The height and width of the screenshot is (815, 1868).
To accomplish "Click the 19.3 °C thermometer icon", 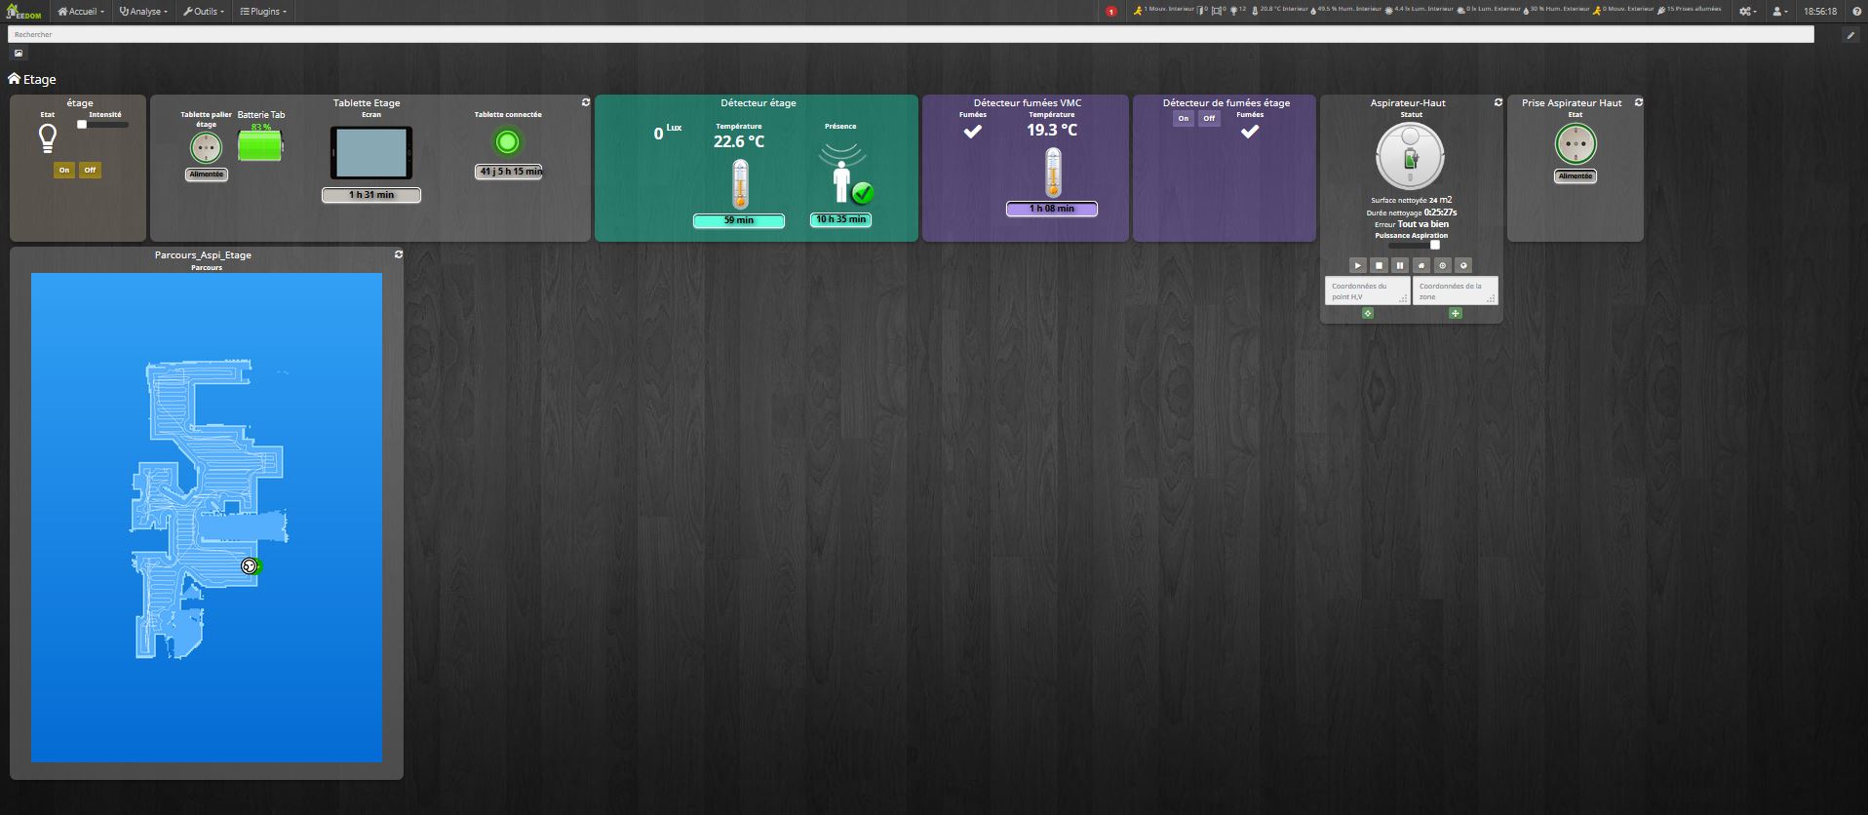I will point(1053,173).
